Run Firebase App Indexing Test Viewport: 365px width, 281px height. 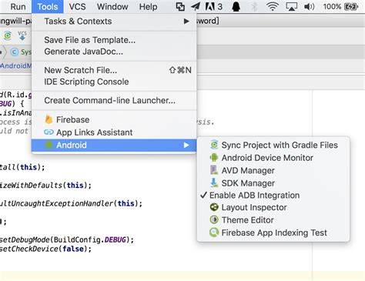pos(273,232)
